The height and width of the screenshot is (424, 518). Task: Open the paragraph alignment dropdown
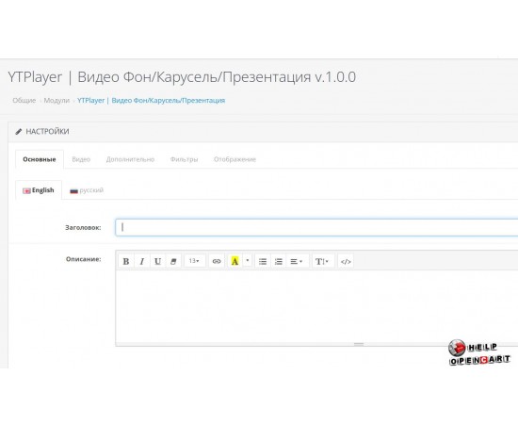pyautogui.click(x=298, y=261)
